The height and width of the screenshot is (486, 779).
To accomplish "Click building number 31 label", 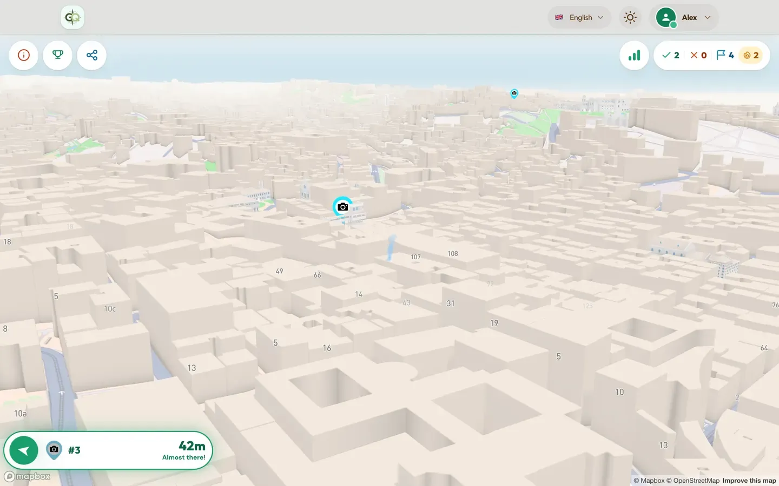I will (x=451, y=303).
